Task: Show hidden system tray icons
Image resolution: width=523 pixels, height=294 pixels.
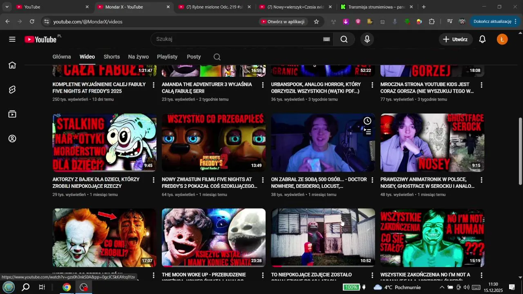Action: tap(442, 287)
